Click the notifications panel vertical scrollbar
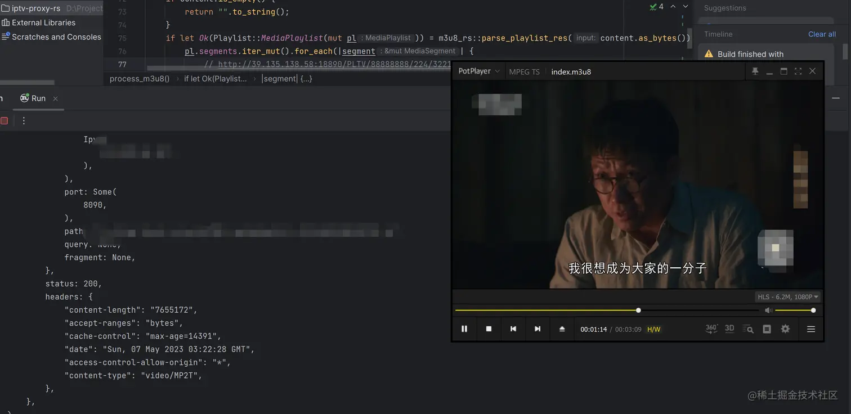This screenshot has width=851, height=414. coord(845,52)
